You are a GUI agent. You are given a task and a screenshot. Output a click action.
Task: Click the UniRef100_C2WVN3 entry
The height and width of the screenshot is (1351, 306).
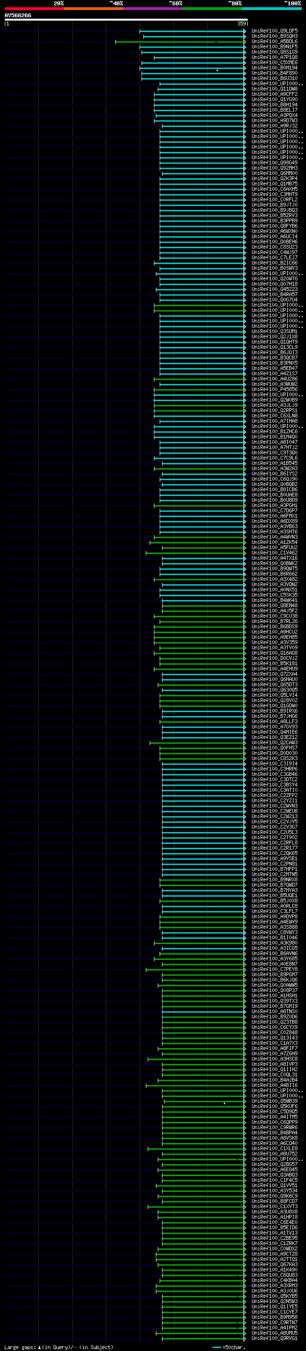point(274,806)
